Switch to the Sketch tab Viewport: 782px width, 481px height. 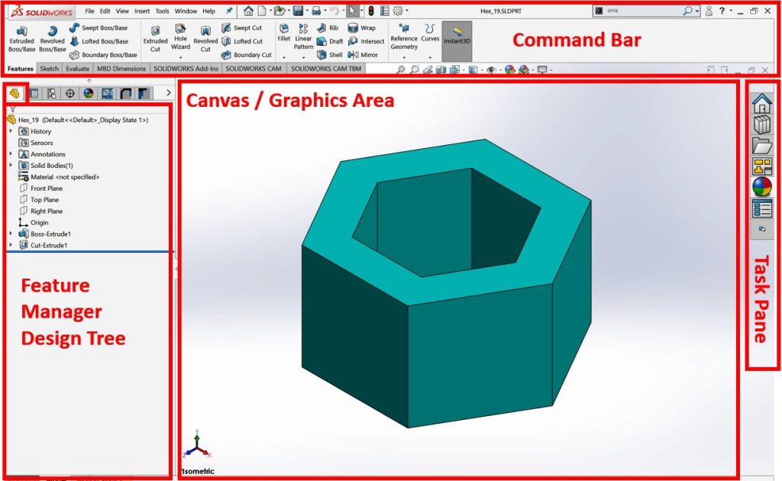(49, 69)
